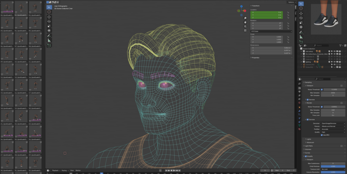Viewport: 347px width, 174px height.
Task: Pick the Measure tool in main viewport toolbar
Action: click(x=49, y=40)
